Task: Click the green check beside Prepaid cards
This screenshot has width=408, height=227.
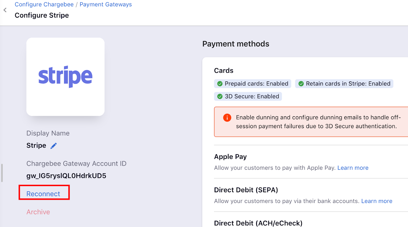Action: pyautogui.click(x=220, y=84)
